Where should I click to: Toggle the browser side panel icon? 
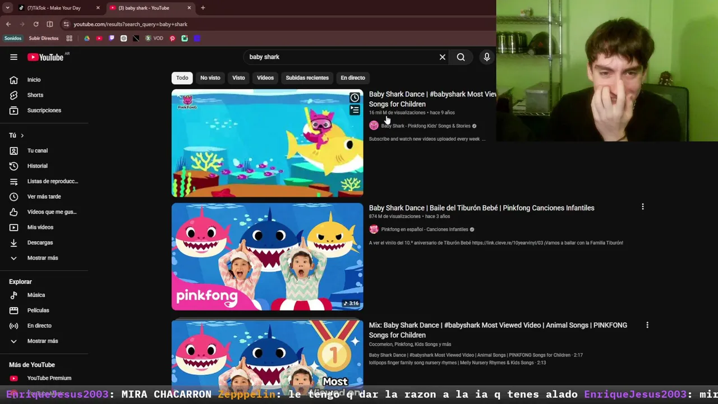50,24
